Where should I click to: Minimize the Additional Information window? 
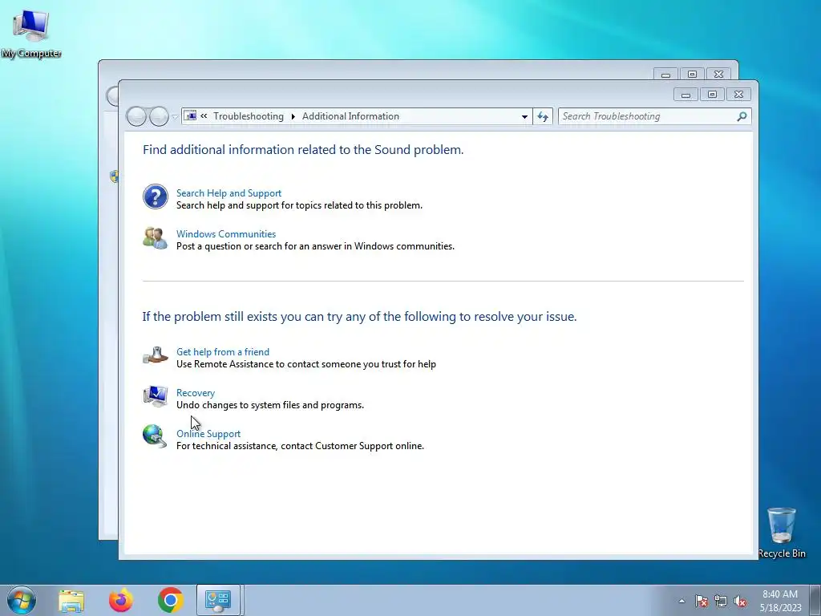(686, 95)
